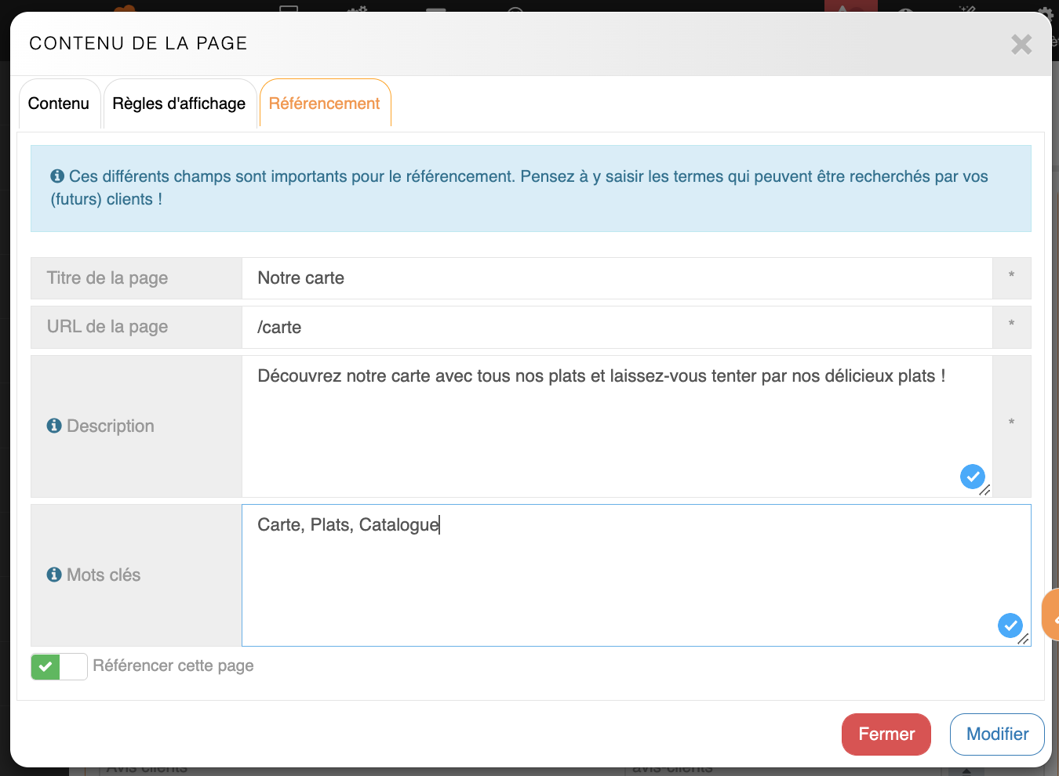Open the Règles d'affichage tab
This screenshot has width=1059, height=776.
[x=179, y=103]
